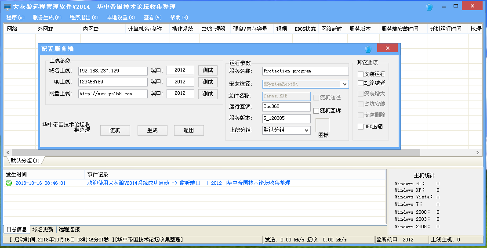The width and height of the screenshot is (487, 248).
Task: Click the shirt skin icon in 配置服务端 dialog
Action: point(368,49)
